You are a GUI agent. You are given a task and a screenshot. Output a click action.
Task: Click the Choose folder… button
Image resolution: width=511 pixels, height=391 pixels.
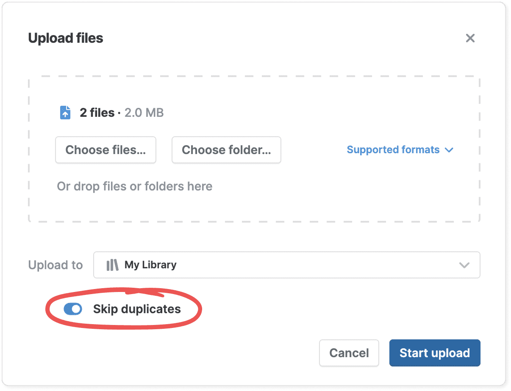pos(226,150)
